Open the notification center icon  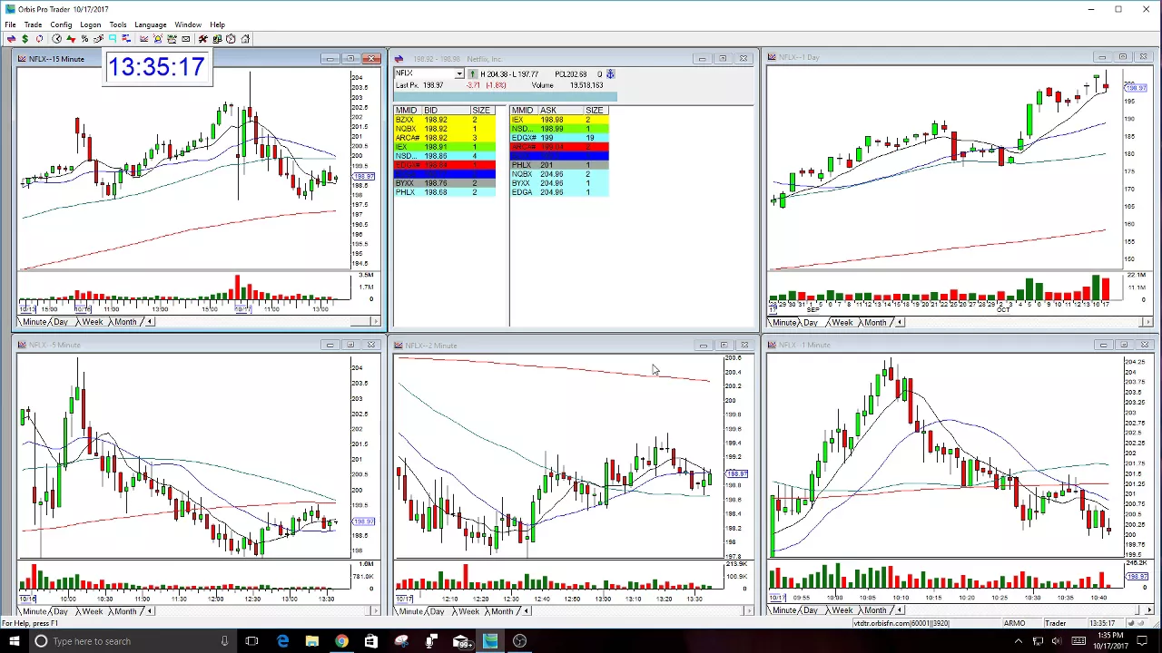1143,641
